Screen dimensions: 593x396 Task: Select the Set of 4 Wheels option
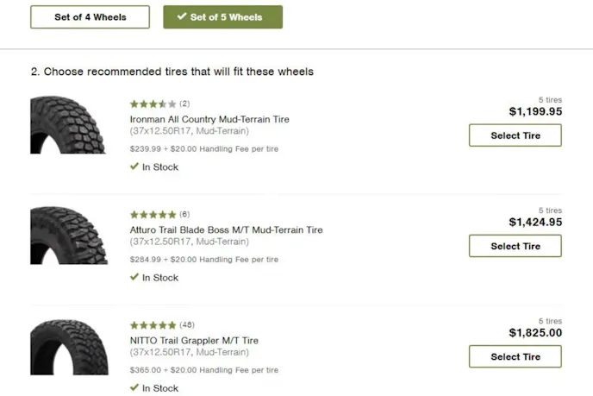[x=90, y=17]
